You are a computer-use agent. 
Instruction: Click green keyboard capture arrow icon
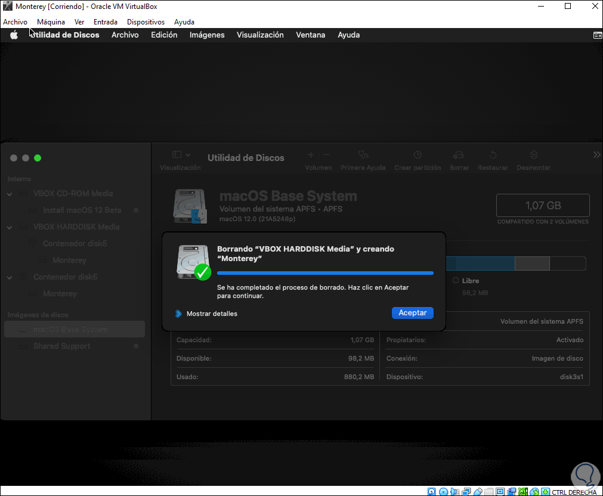point(545,491)
